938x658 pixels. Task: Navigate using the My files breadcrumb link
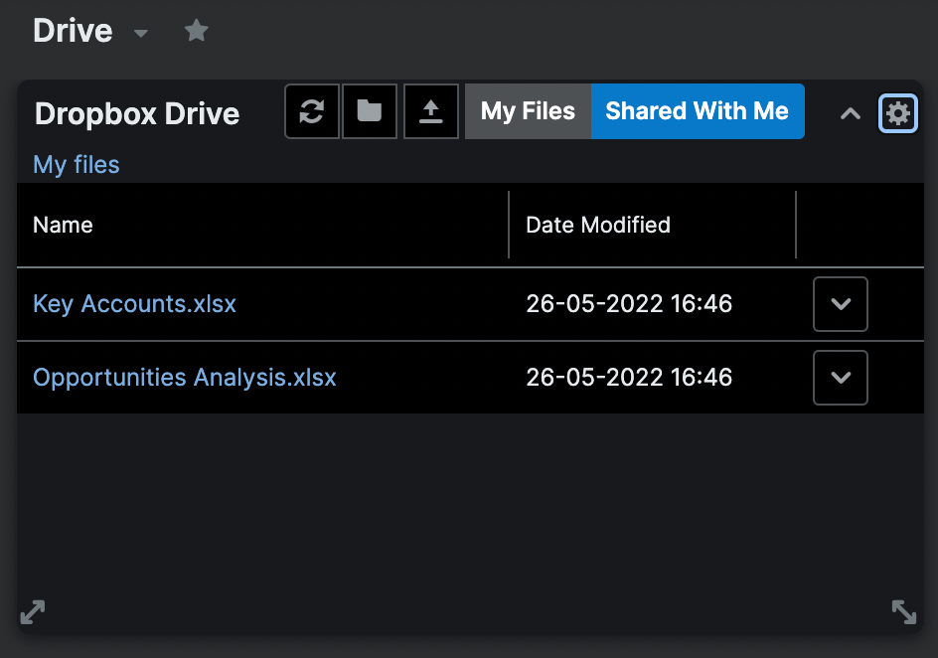pos(76,164)
